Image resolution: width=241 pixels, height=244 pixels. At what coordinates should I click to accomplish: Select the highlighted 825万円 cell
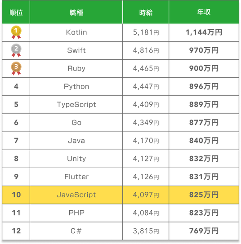tap(204, 195)
